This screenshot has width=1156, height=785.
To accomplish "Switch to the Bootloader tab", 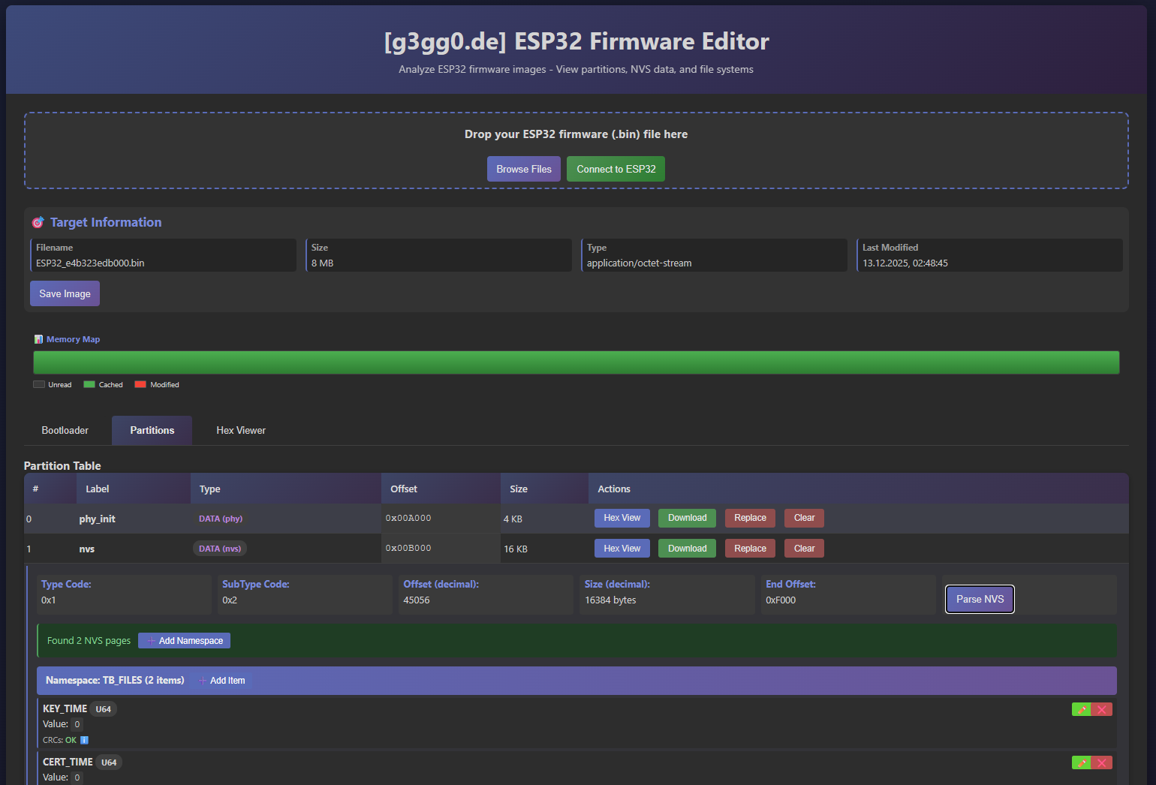I will (x=65, y=430).
